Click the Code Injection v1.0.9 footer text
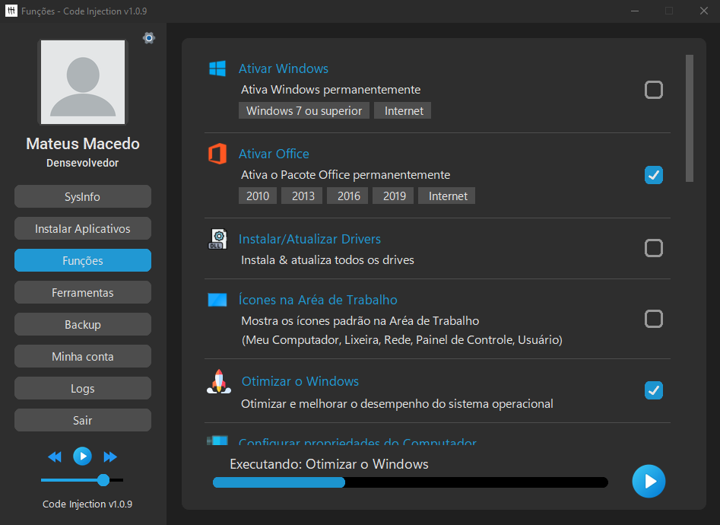Image resolution: width=720 pixels, height=525 pixels. (87, 504)
